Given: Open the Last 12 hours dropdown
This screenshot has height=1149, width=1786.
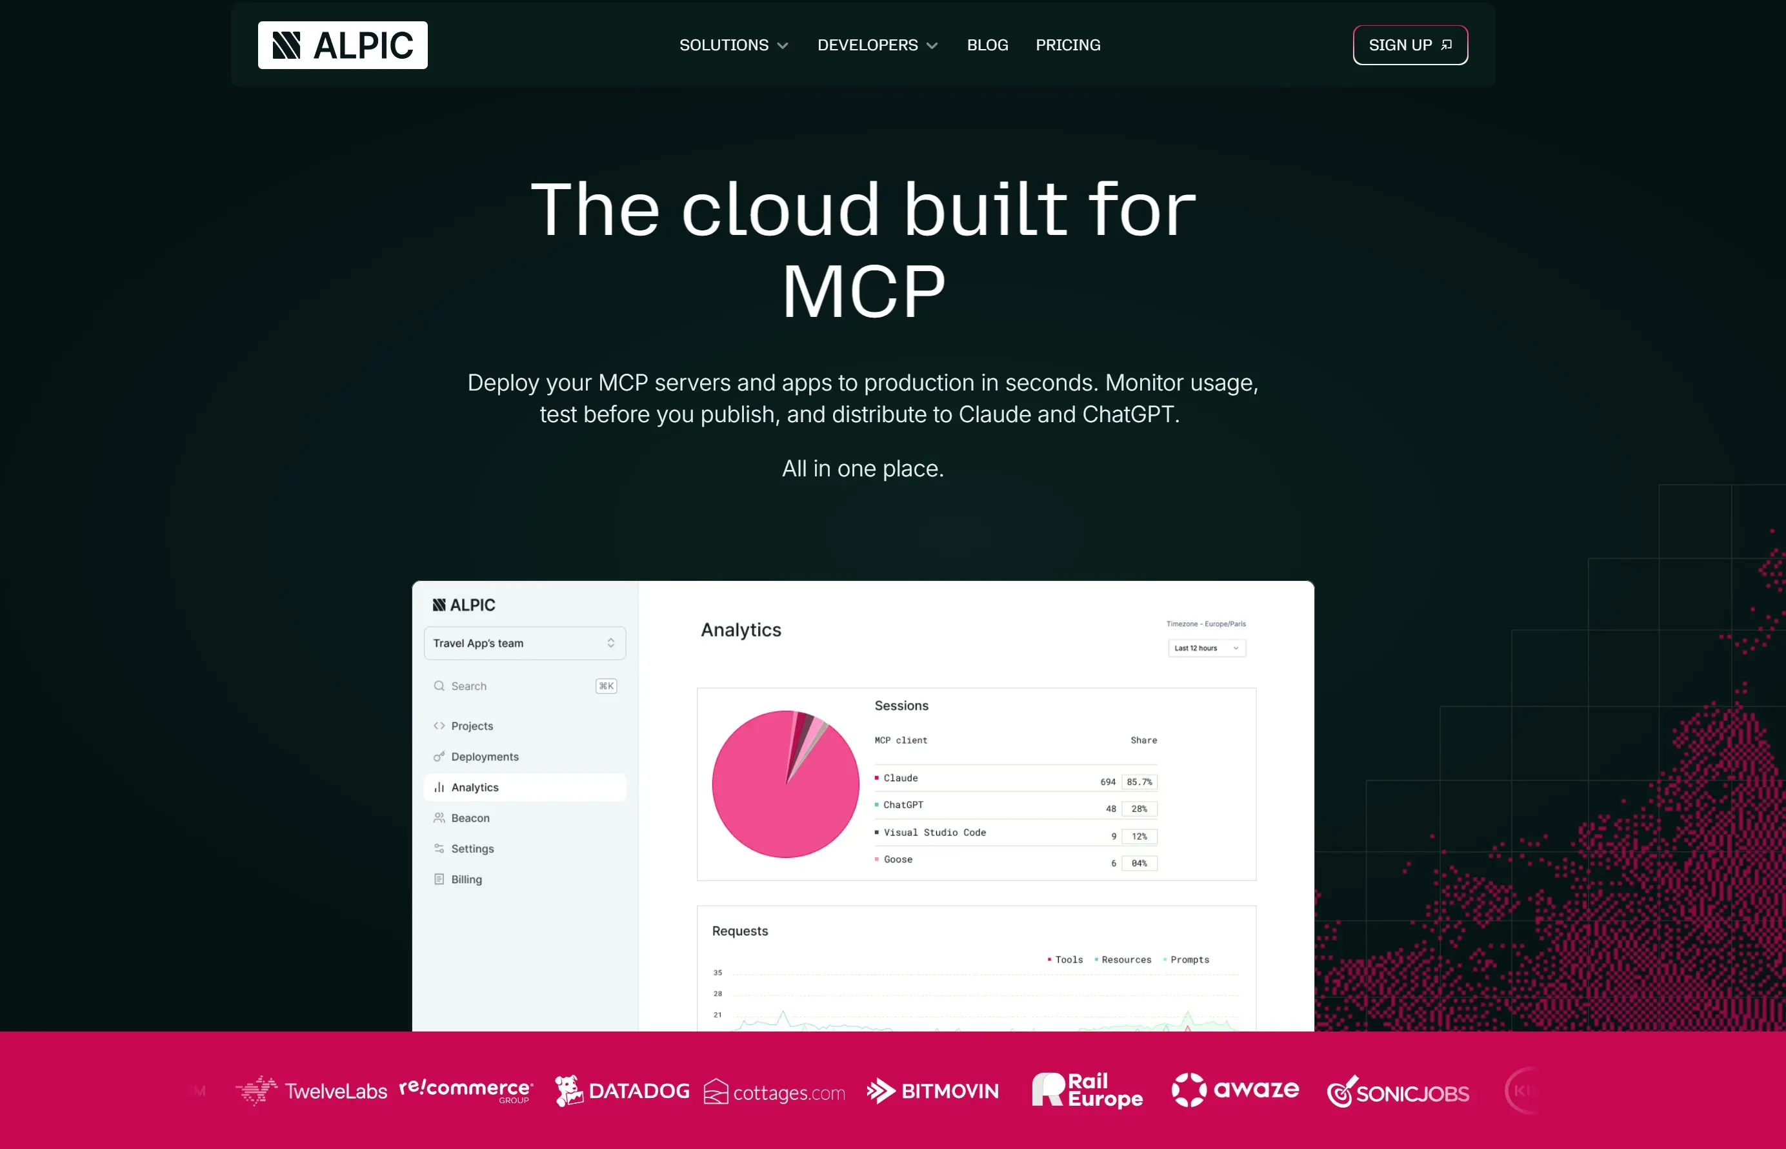Looking at the screenshot, I should click(1207, 648).
